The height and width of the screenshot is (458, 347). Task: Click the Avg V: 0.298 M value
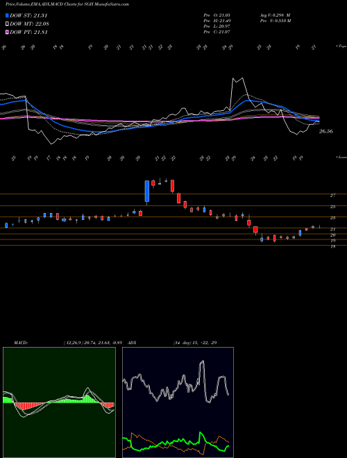(x=275, y=15)
